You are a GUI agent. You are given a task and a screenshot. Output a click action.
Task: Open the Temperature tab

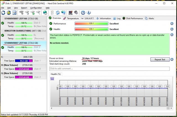click(x=71, y=18)
